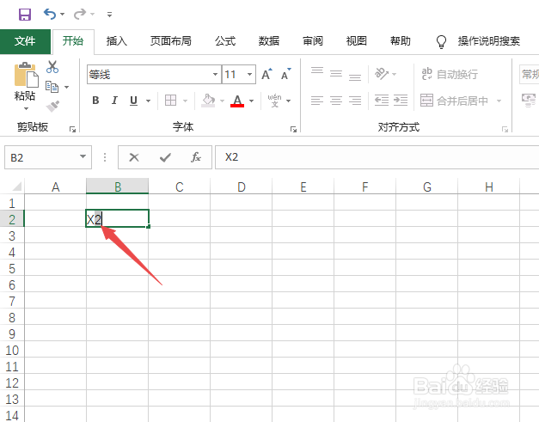Click the Decrease Font Size icon

click(x=285, y=74)
